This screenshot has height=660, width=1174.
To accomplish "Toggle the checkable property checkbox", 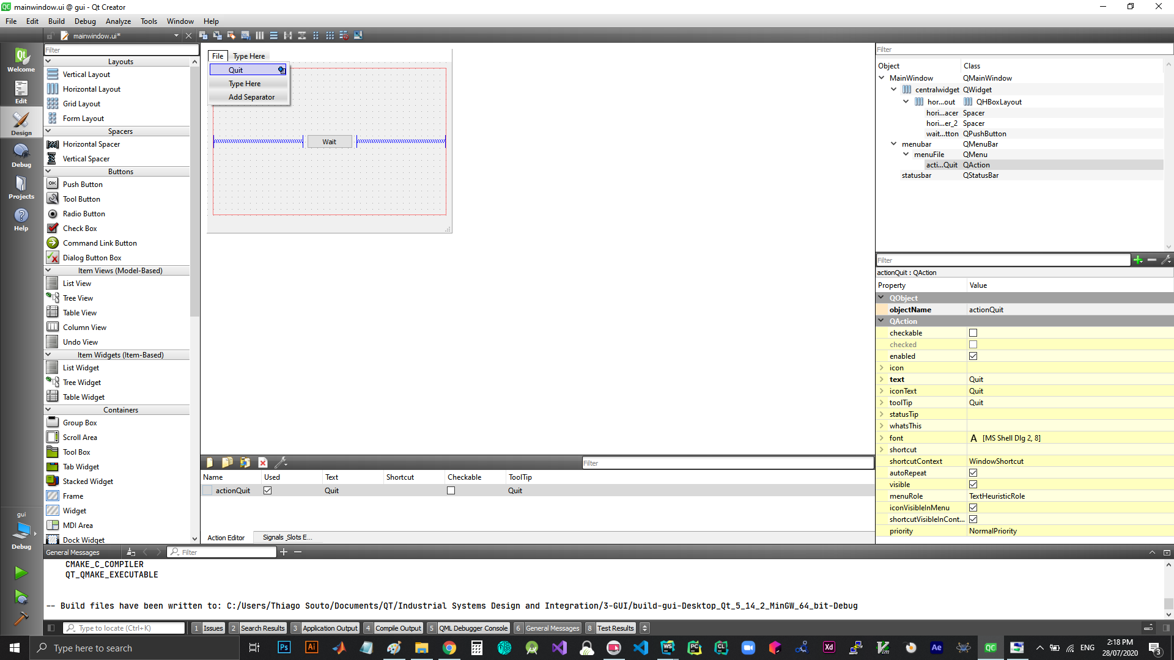I will [x=973, y=333].
